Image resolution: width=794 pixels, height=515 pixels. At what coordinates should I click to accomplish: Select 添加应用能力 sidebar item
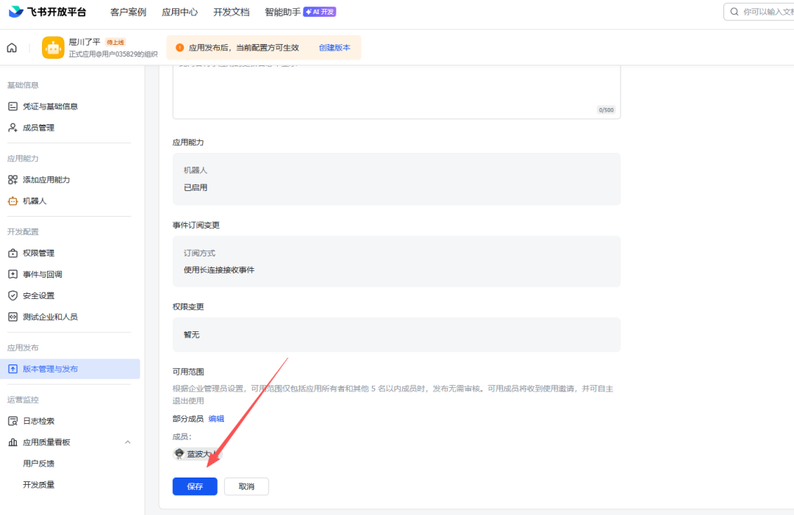pyautogui.click(x=46, y=180)
